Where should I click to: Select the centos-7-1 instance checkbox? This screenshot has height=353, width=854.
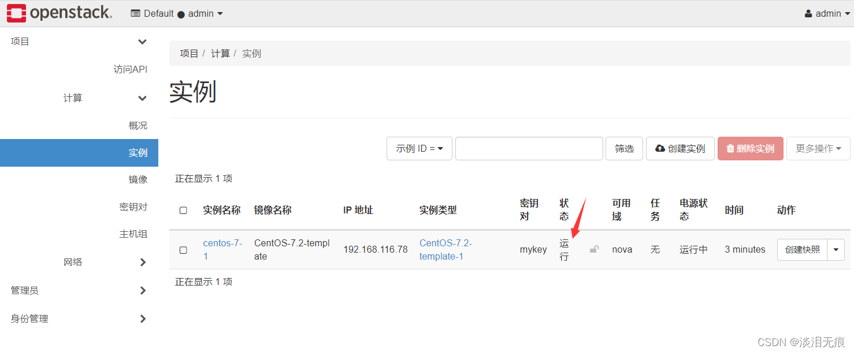click(183, 250)
